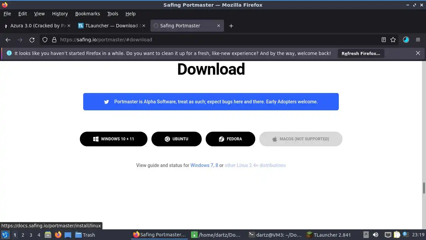
Task: Go back to the previous page
Action: (8, 40)
